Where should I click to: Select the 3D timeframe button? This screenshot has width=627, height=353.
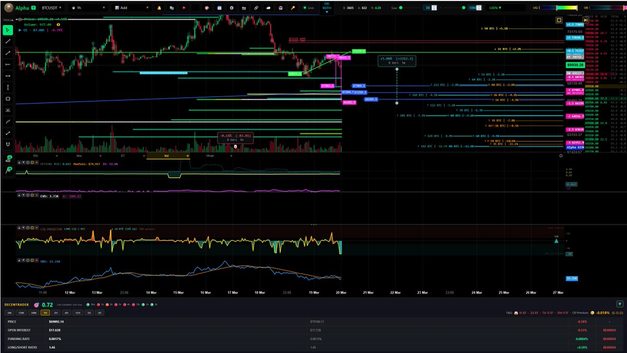[100, 313]
